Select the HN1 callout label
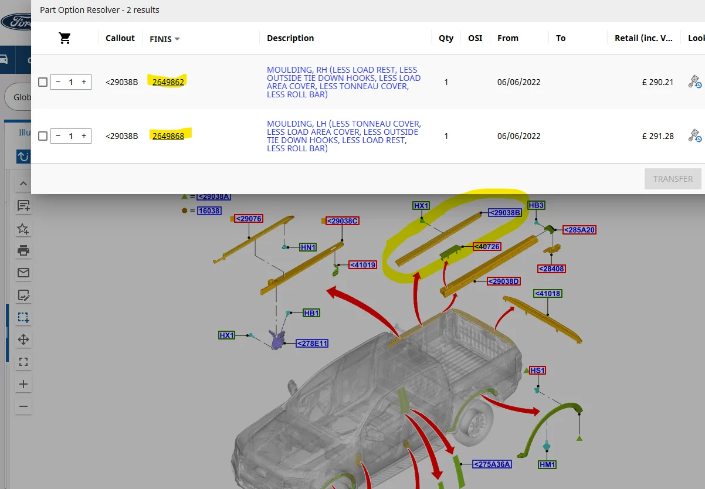 [308, 247]
